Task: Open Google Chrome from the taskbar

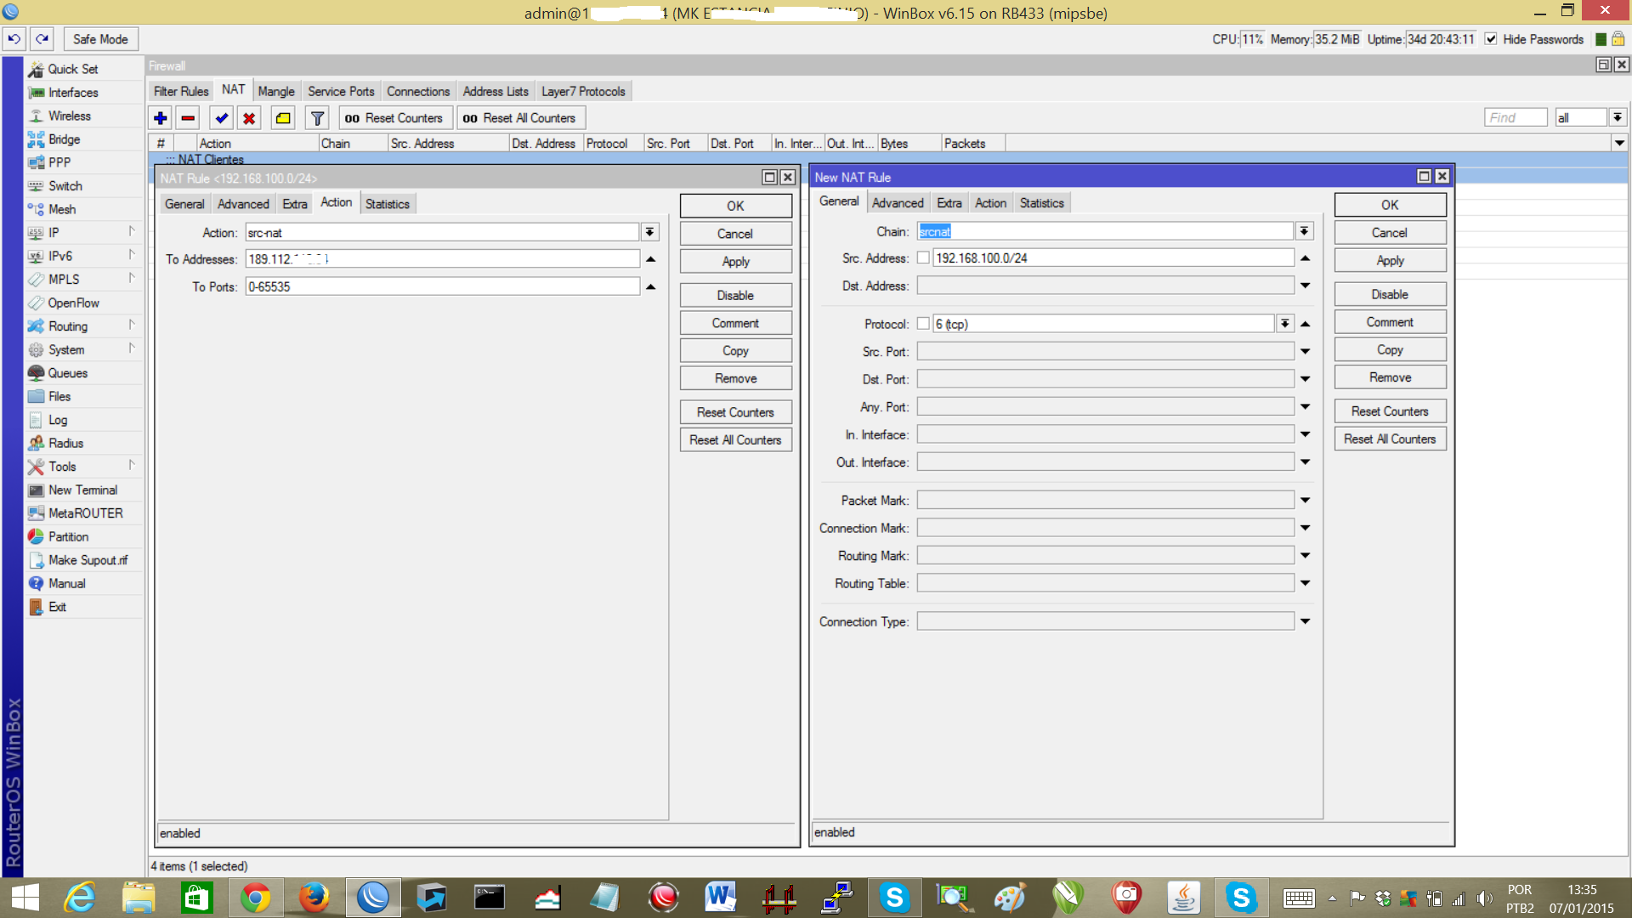Action: tap(255, 898)
